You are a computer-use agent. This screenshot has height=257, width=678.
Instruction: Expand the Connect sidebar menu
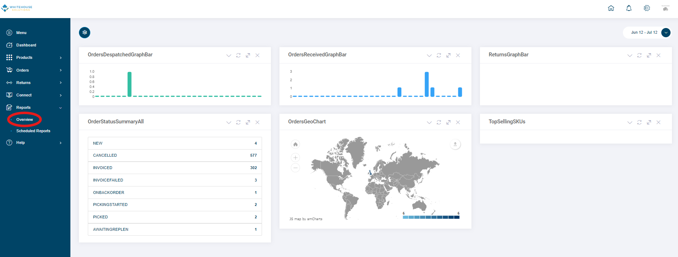pyautogui.click(x=35, y=95)
